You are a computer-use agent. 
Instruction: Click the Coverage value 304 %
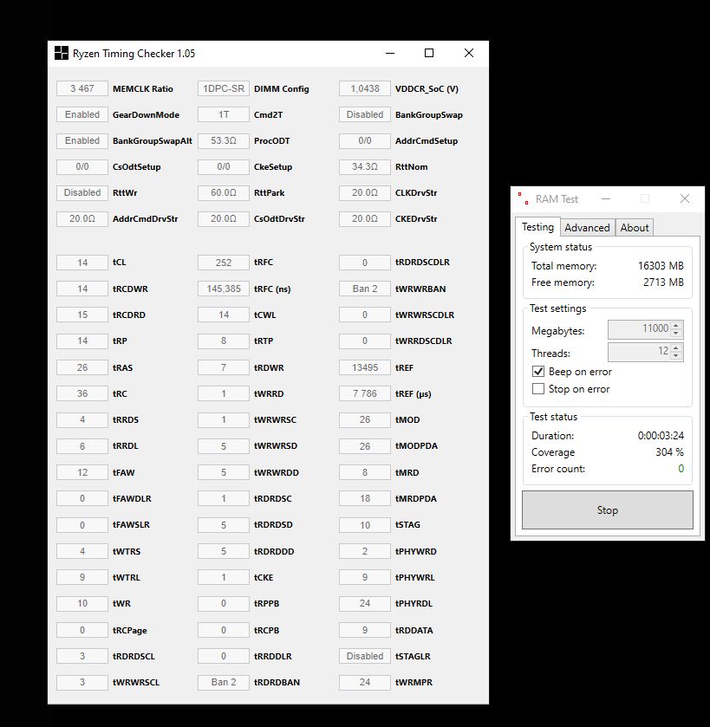(x=669, y=452)
